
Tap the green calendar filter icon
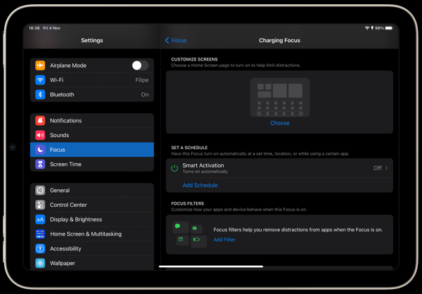tap(182, 240)
